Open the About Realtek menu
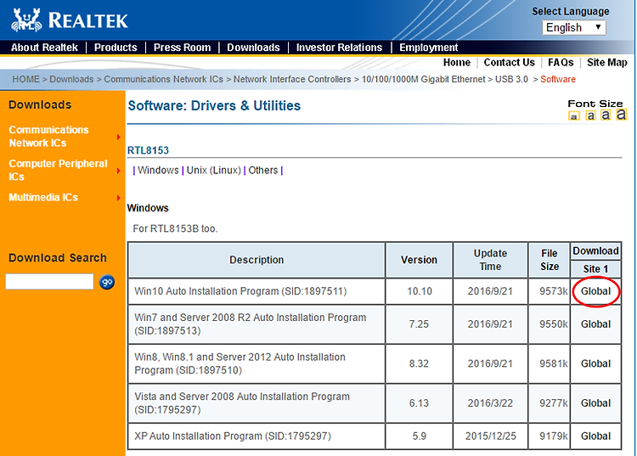 point(44,48)
